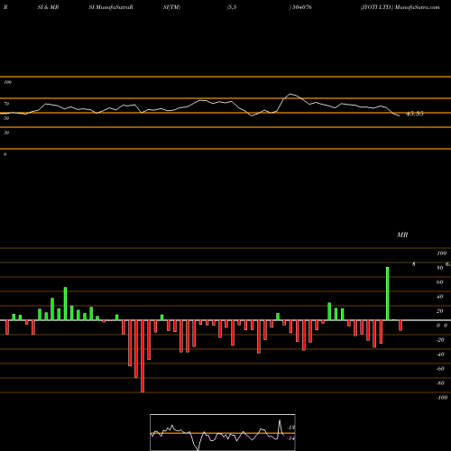Click the RSI axis label 70

coord(6,104)
